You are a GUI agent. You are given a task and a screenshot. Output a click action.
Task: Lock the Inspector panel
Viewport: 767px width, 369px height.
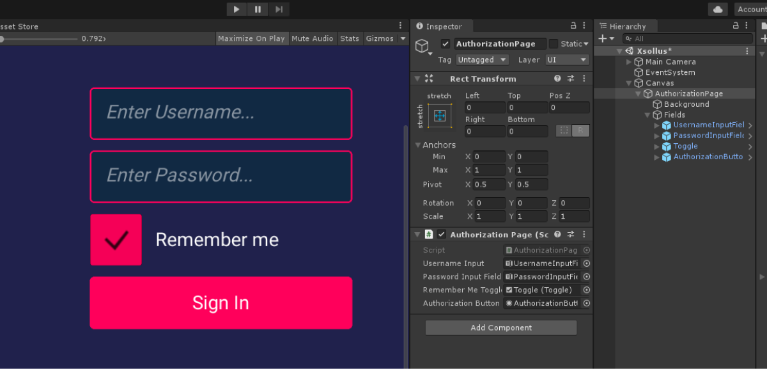pos(573,26)
